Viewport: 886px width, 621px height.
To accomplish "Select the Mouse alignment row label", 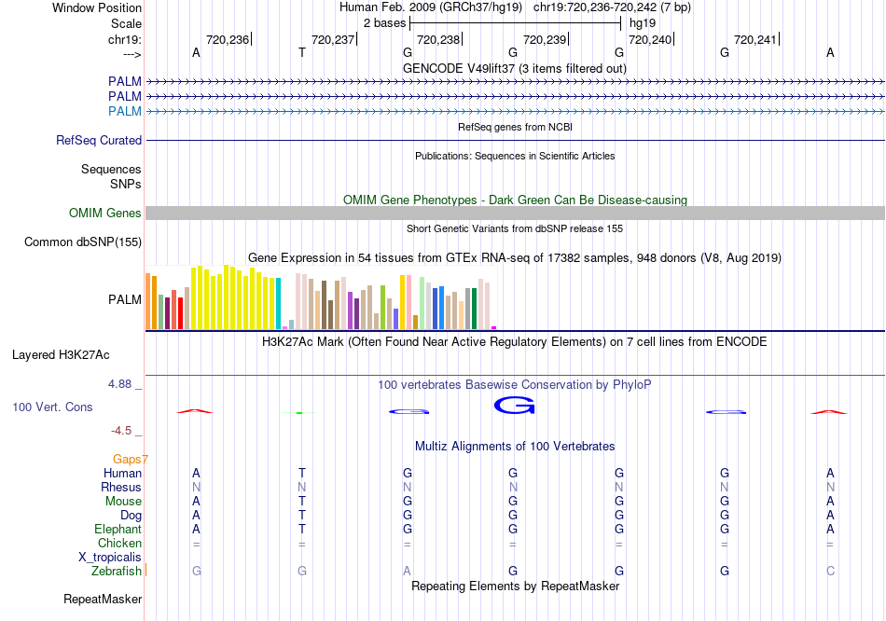I will coord(123,502).
